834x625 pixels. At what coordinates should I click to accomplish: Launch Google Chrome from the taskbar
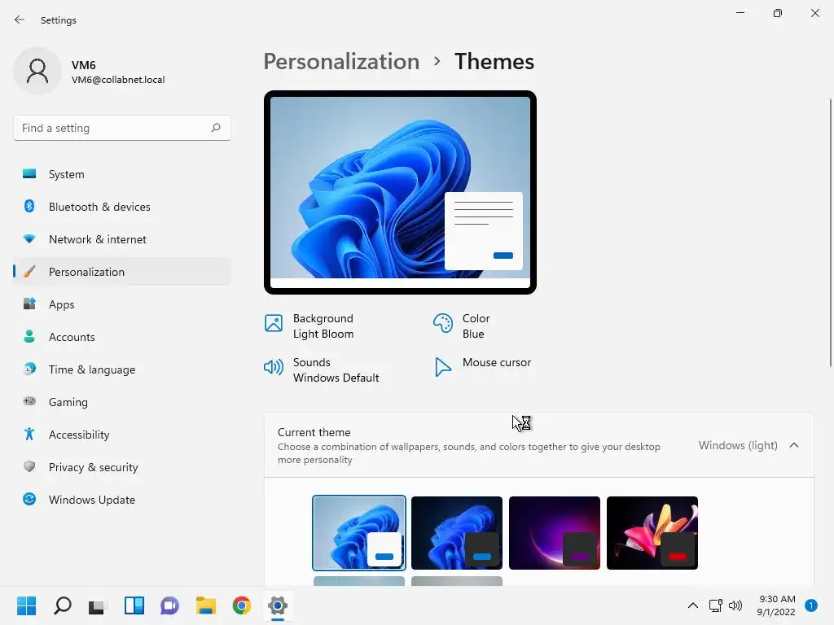tap(241, 605)
